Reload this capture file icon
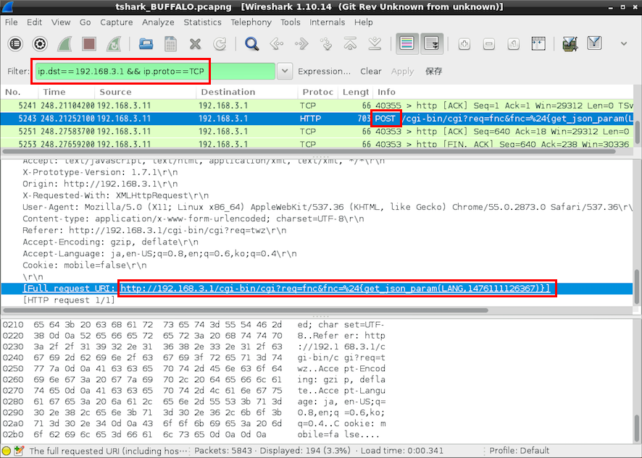 pyautogui.click(x=220, y=43)
